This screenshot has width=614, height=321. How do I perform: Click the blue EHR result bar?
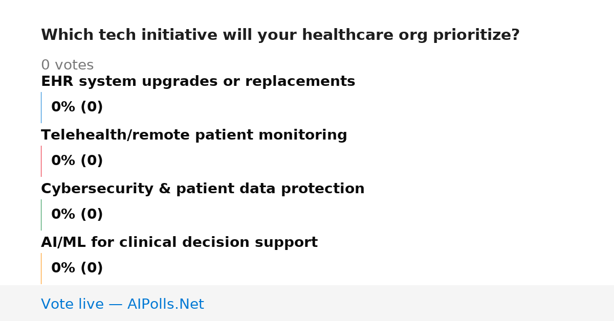pyautogui.click(x=41, y=107)
